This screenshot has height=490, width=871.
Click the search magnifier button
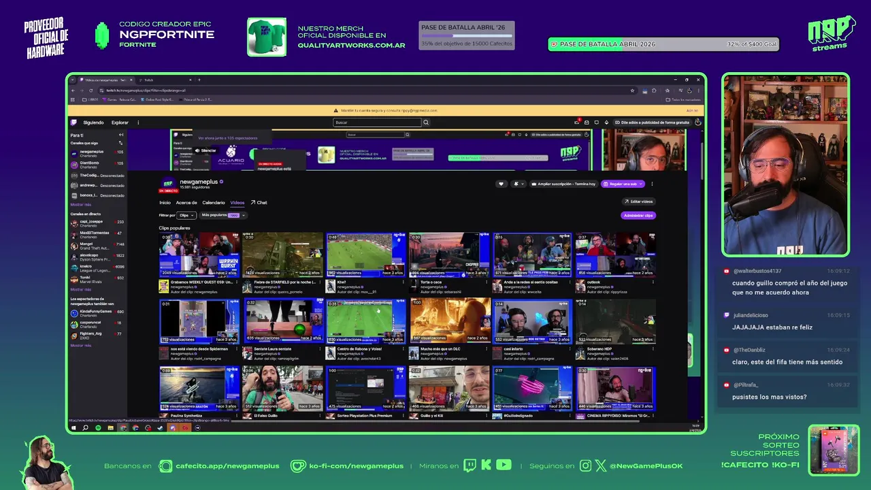[x=426, y=122]
